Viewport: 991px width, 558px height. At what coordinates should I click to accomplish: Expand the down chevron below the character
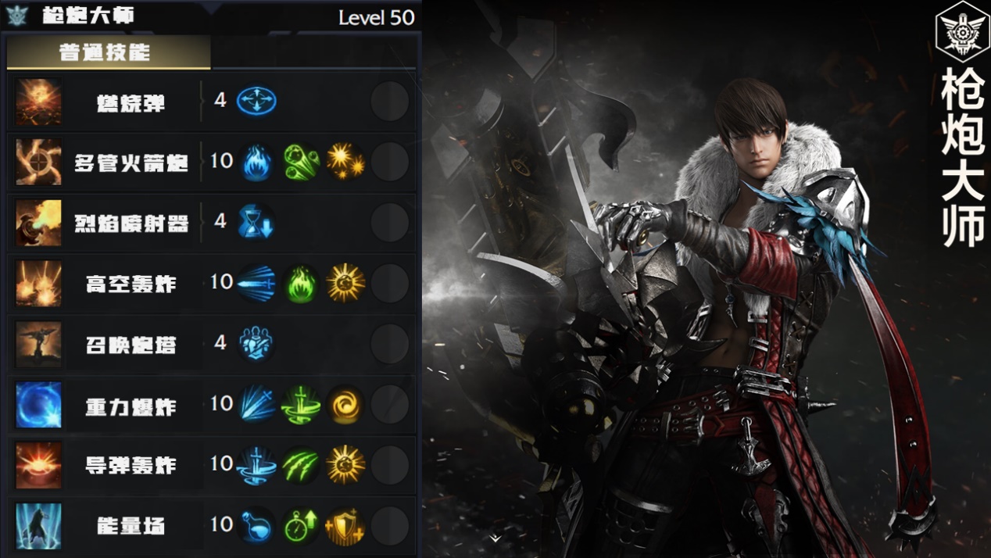click(495, 538)
